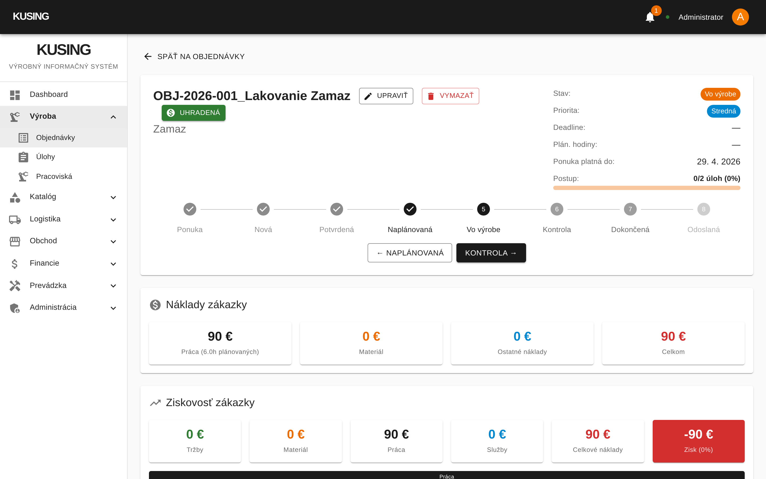The width and height of the screenshot is (766, 479).
Task: Click the Logistika truck icon
Action: (15, 219)
